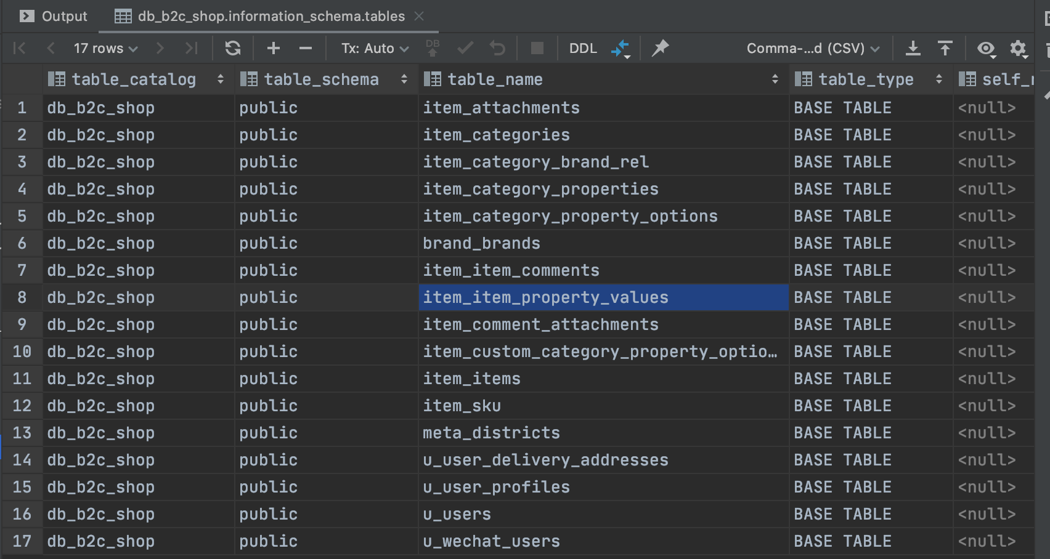Export data with the download icon
Viewport: 1050px width, 559px height.
tap(913, 48)
